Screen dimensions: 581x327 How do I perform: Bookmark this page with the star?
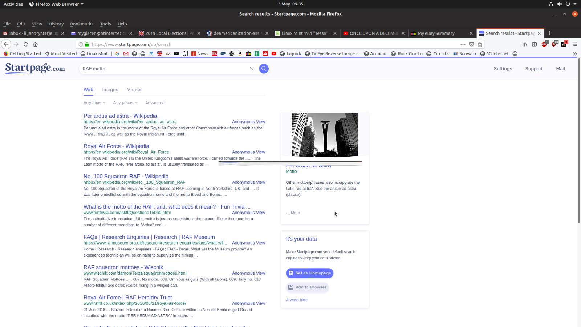pos(480,44)
